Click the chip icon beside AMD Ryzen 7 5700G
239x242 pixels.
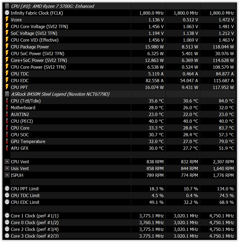coord(7,6)
